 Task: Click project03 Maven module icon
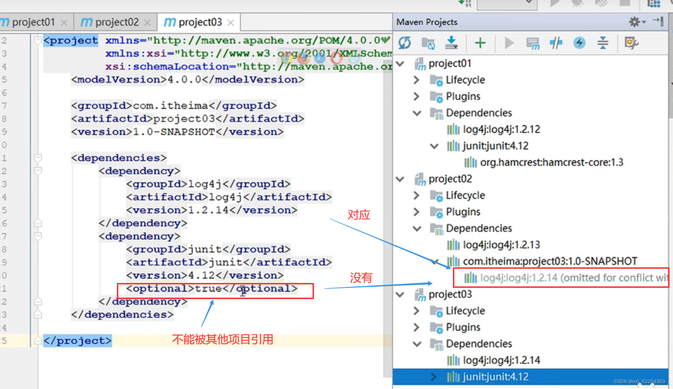tap(420, 295)
